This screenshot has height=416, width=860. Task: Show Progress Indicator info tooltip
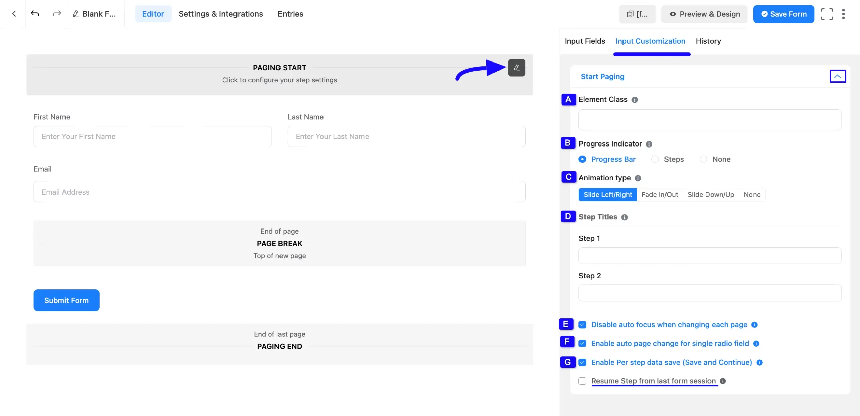click(x=649, y=144)
